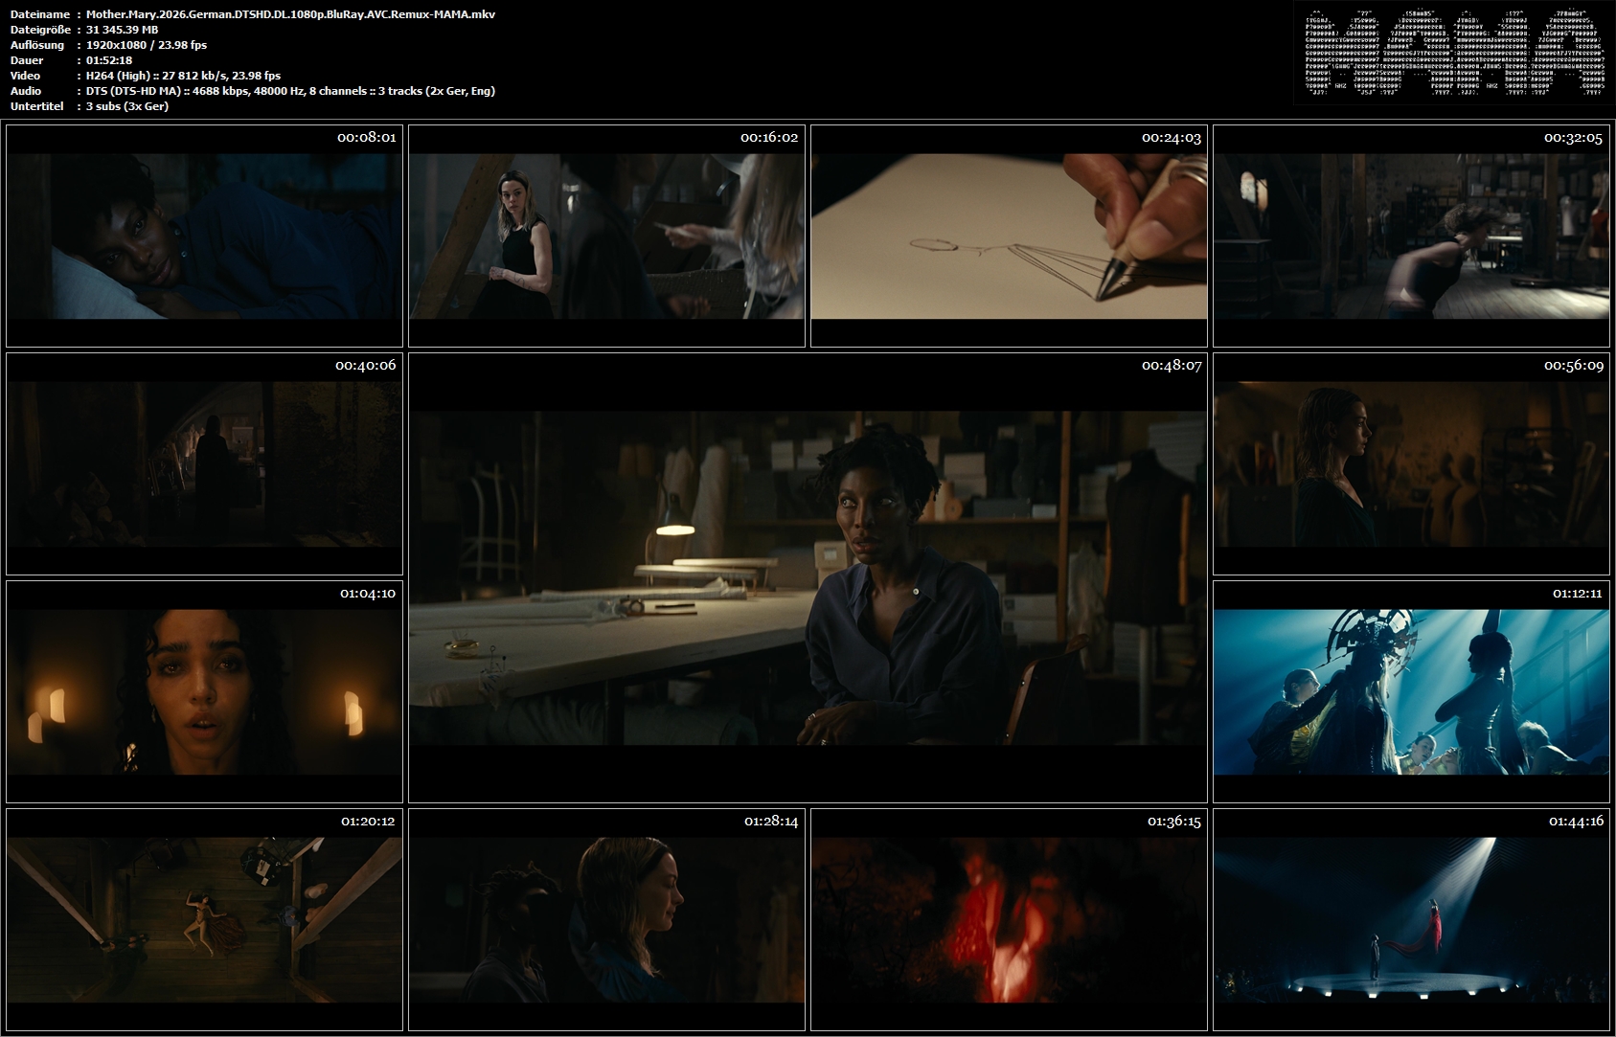Open the sketch thumbnail at 00:24:03
1616x1037 pixels.
click(x=1009, y=236)
